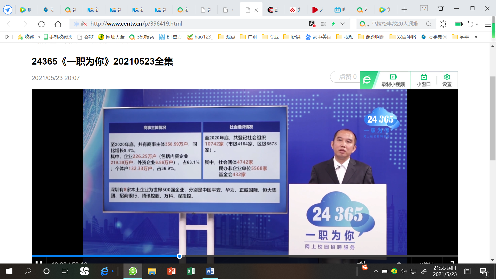Click the video frame to pause
The image size is (496, 279).
pos(245,172)
